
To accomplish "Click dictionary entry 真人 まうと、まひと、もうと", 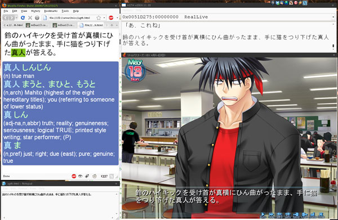I will [x=50, y=84].
